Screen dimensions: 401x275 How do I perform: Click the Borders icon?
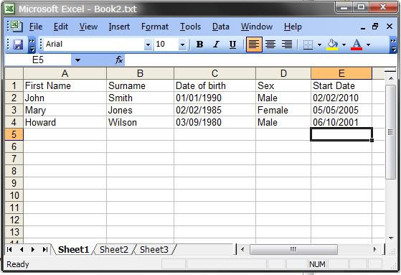point(308,45)
